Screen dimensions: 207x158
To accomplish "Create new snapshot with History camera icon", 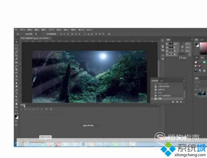I will pyautogui.click(x=177, y=102).
